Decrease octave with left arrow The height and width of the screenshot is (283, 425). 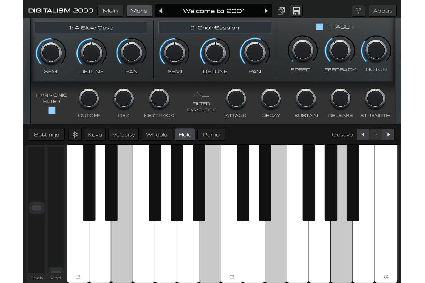click(x=363, y=134)
